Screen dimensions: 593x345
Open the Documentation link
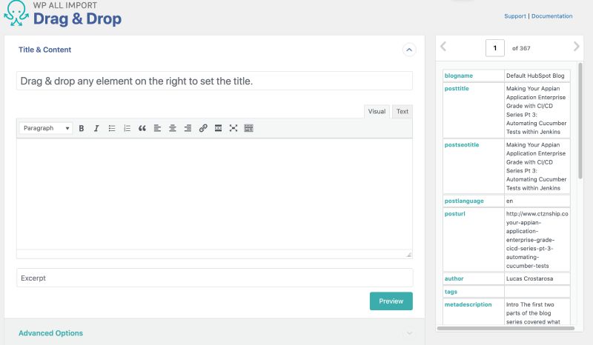click(551, 16)
